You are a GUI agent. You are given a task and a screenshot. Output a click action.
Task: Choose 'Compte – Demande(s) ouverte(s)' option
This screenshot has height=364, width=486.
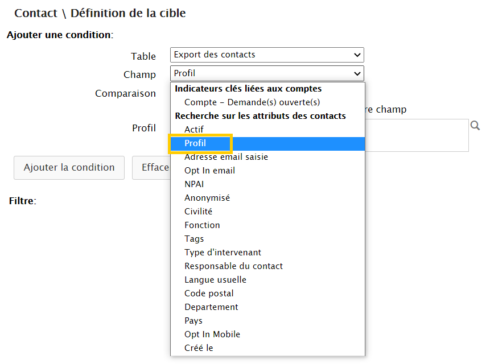[x=252, y=102]
